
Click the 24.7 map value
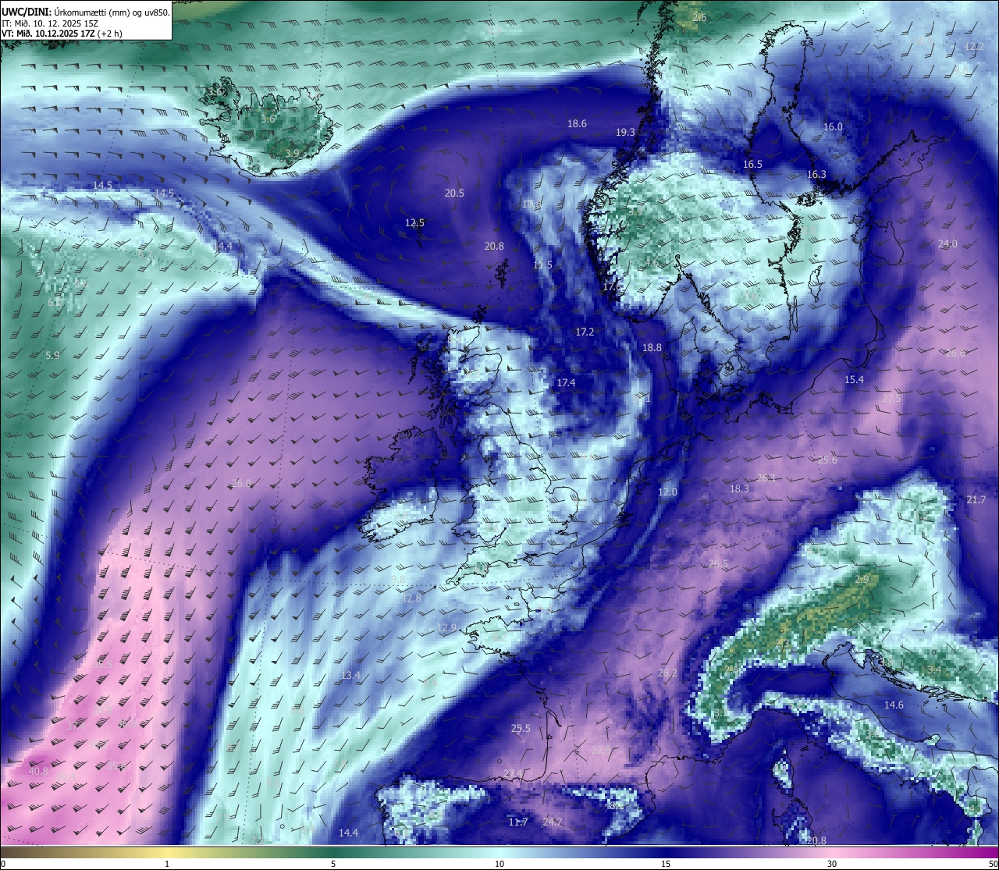pos(553,822)
